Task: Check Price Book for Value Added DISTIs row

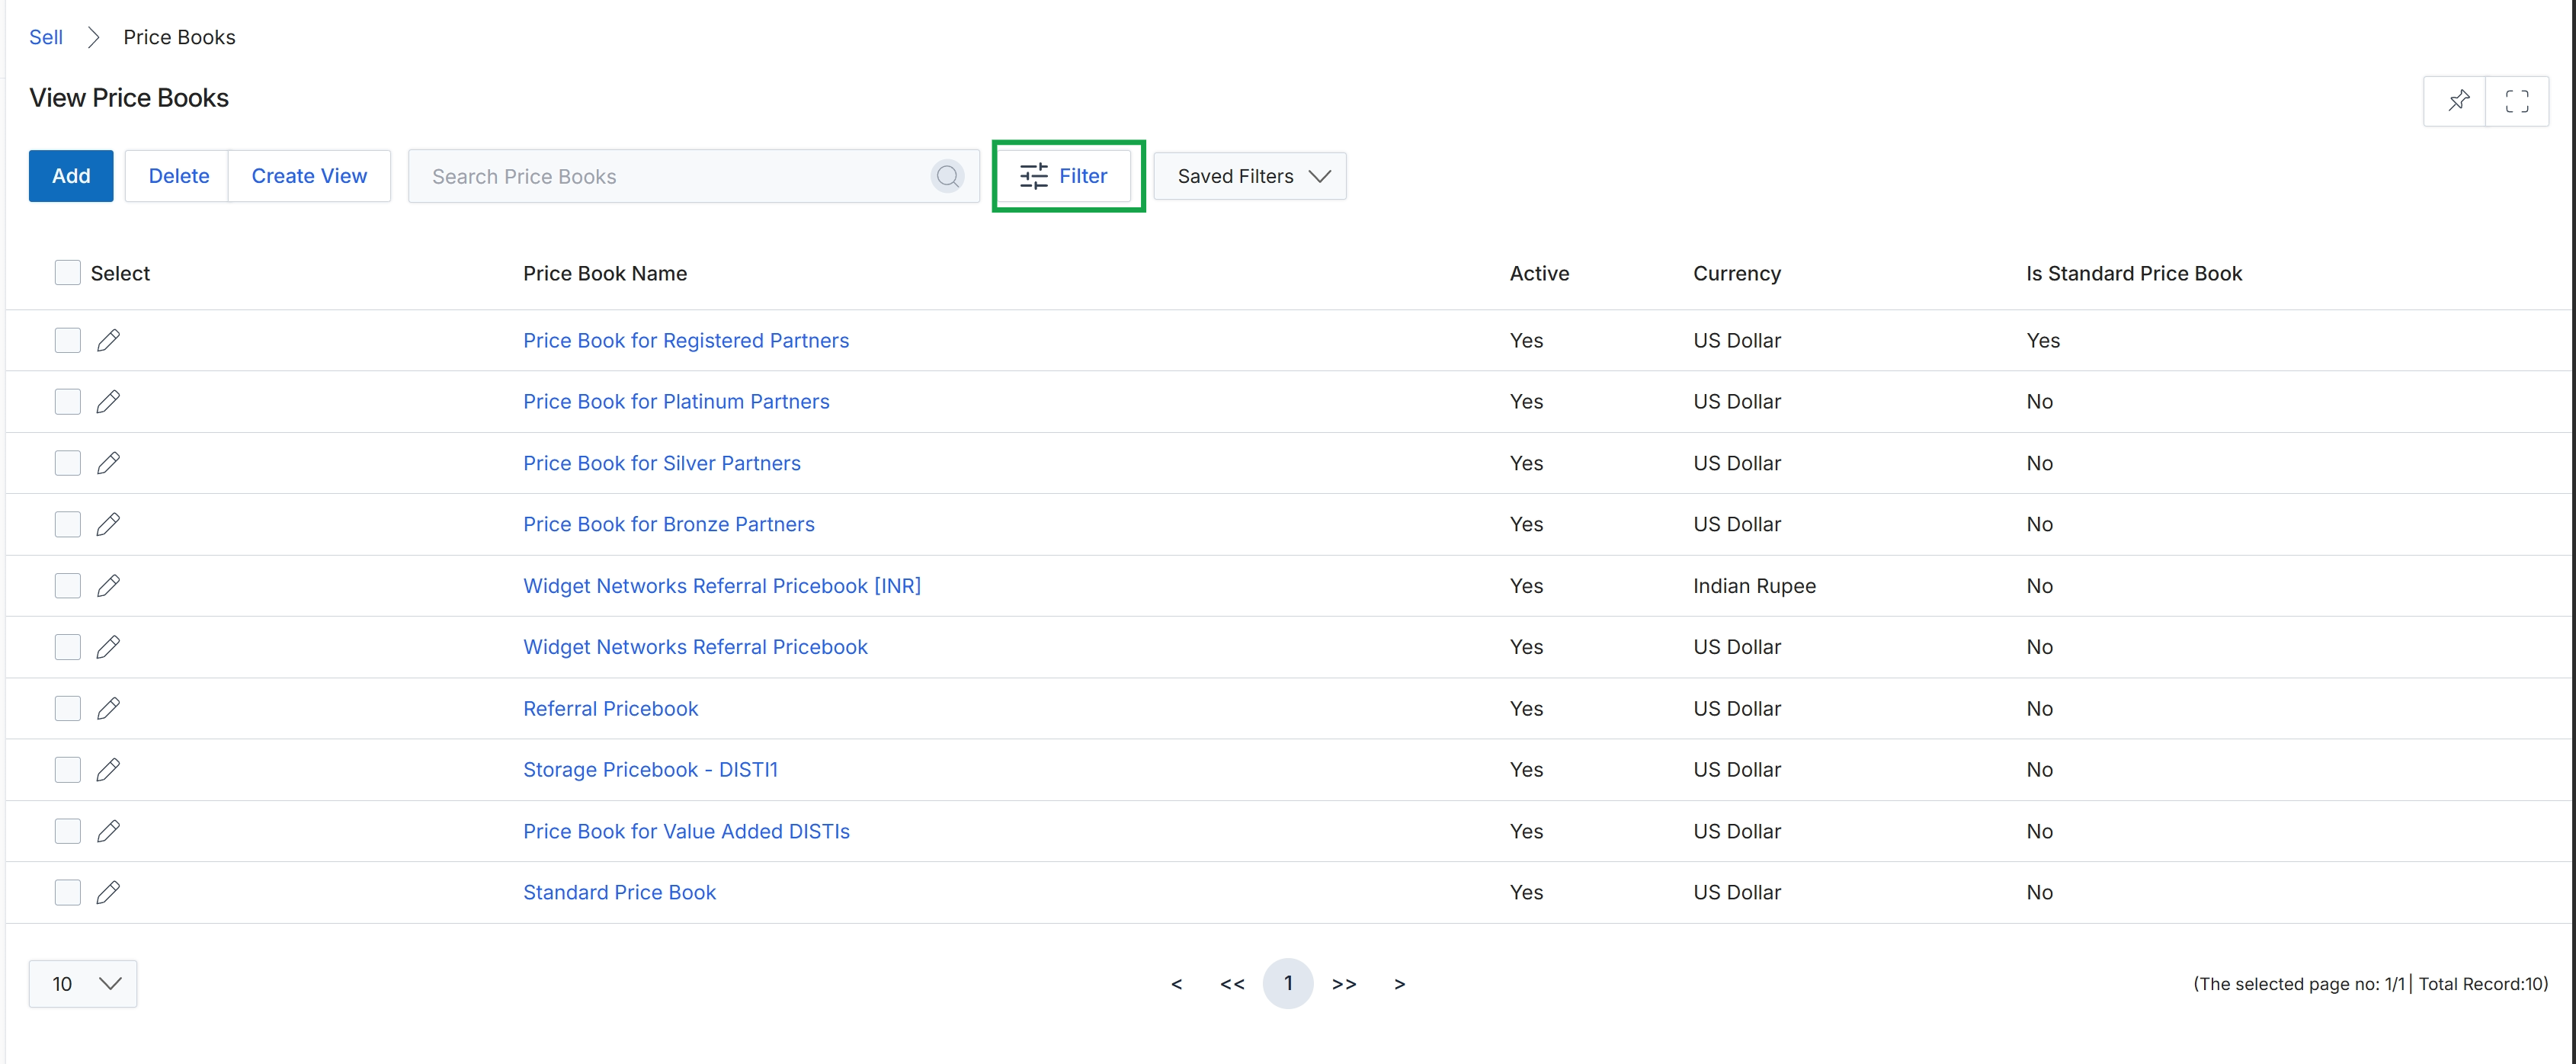Action: [x=67, y=831]
